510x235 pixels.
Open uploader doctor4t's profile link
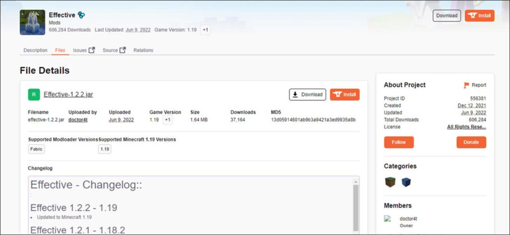[78, 120]
